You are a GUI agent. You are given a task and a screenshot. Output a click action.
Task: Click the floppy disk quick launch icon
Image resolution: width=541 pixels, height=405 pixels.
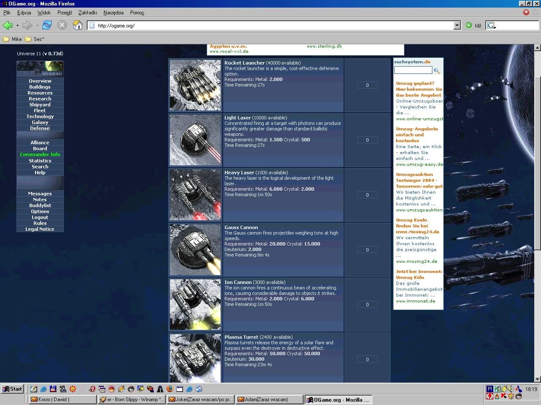(53, 389)
